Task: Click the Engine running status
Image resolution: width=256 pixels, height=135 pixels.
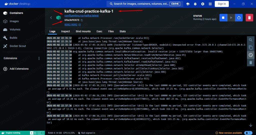Action: click(13, 133)
